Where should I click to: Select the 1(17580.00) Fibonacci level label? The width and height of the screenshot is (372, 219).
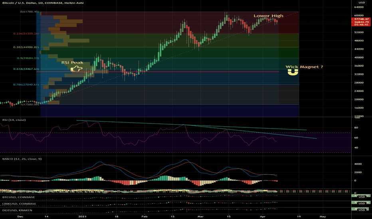(x=30, y=104)
